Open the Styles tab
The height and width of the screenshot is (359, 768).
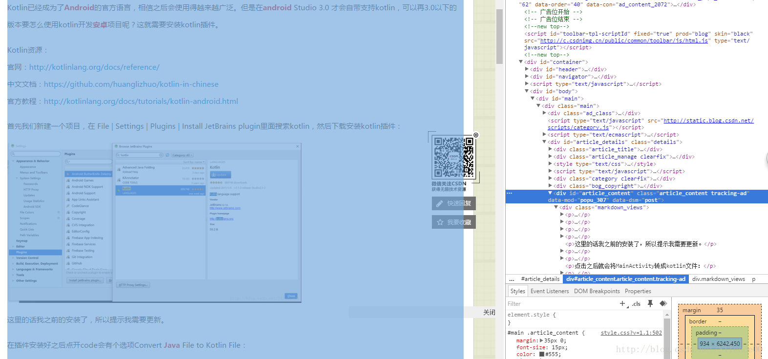pos(517,291)
